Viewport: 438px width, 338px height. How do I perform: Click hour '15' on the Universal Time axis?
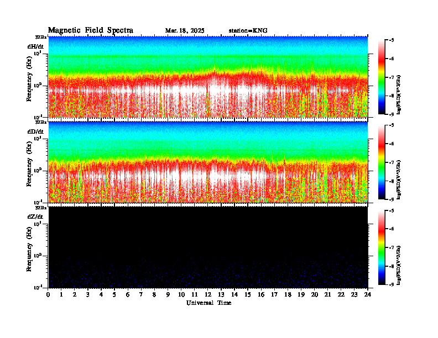click(248, 294)
